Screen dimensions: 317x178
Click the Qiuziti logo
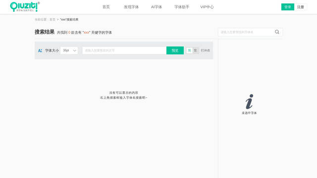pos(25,6)
